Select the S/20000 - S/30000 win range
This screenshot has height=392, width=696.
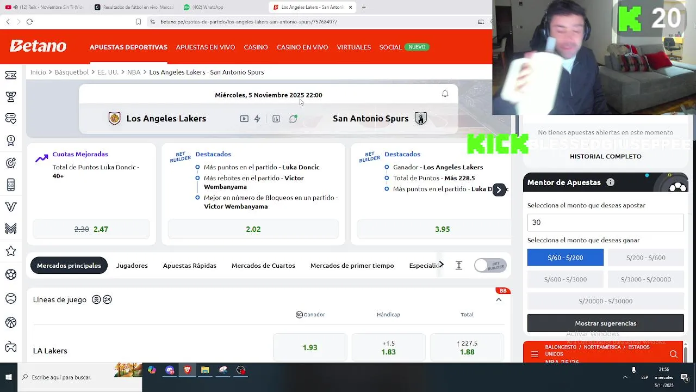tap(606, 301)
